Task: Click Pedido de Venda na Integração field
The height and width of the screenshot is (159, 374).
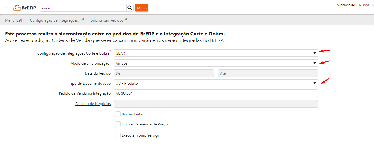Action: coord(216,93)
